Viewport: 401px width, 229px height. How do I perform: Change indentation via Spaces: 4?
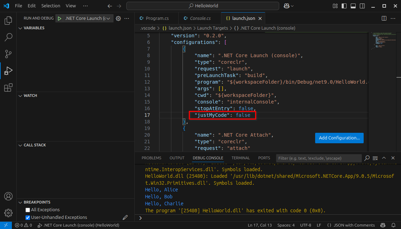pyautogui.click(x=286, y=225)
